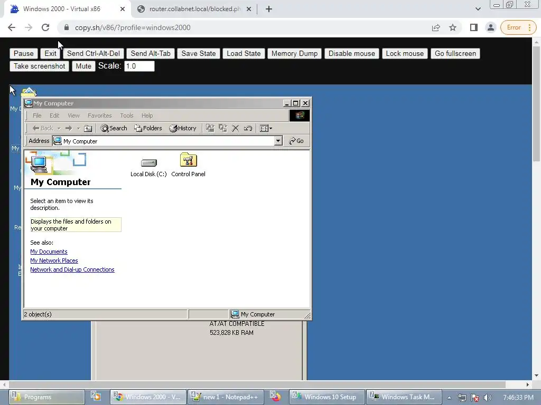Click the Forward arrow in My Computer
The image size is (541, 405).
68,128
